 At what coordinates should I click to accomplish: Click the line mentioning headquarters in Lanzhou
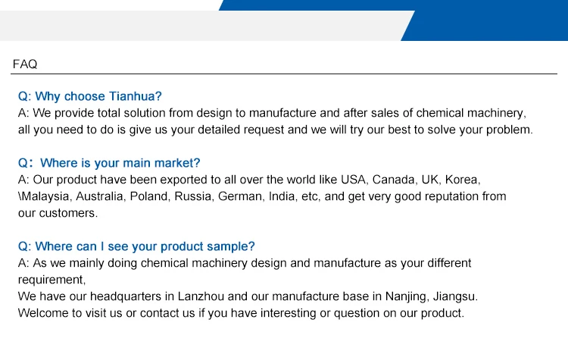tap(248, 296)
